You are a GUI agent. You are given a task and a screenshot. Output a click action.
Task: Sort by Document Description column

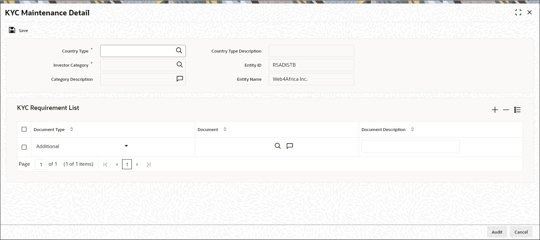coord(413,129)
